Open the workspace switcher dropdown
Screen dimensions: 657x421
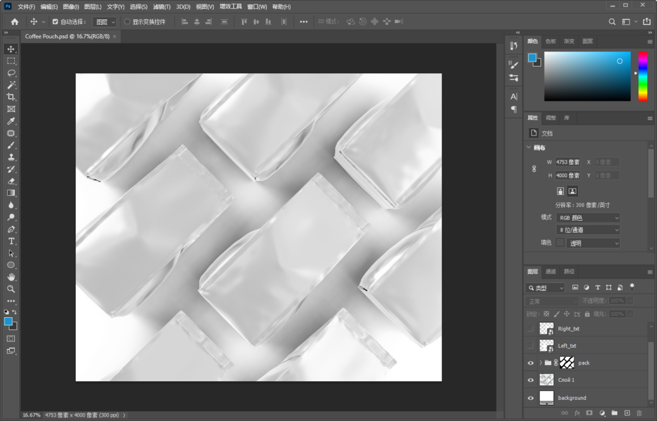pyautogui.click(x=629, y=22)
